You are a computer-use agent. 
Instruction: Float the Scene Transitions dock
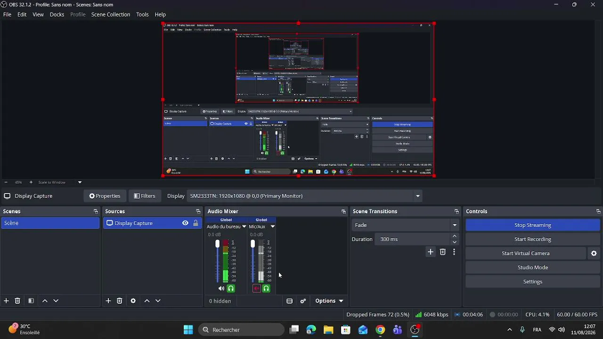point(456,211)
